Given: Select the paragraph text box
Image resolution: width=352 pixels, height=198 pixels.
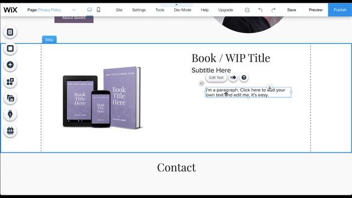Looking at the screenshot, I should tap(248, 92).
